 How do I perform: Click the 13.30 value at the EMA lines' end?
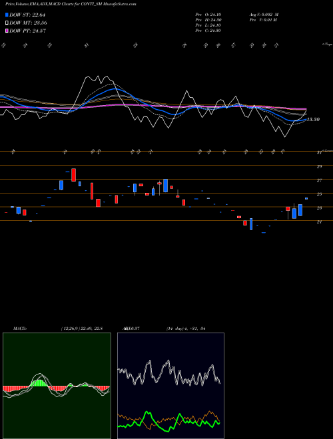pyautogui.click(x=313, y=120)
